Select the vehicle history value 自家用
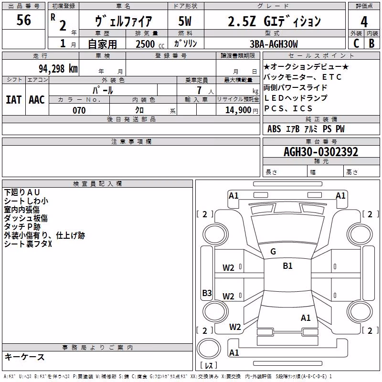The image size is (382, 382). tap(102, 44)
